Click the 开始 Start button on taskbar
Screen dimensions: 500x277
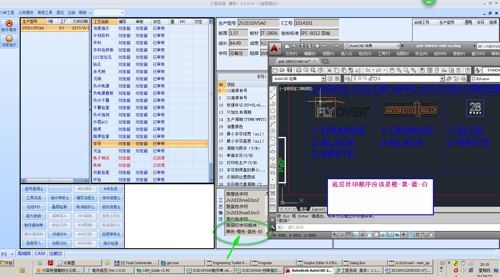click(x=7, y=263)
